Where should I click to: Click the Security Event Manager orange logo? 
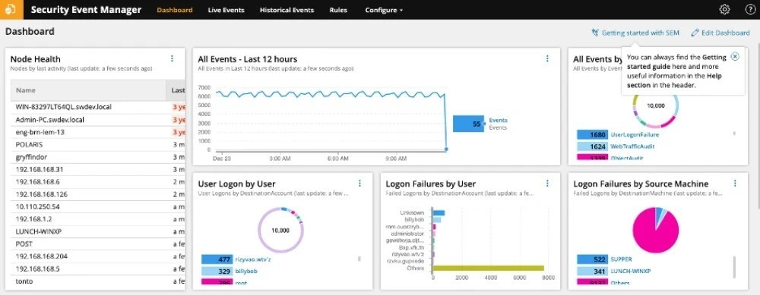click(x=11, y=10)
